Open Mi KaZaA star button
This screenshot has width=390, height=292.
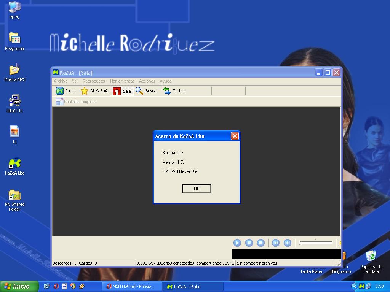point(94,91)
